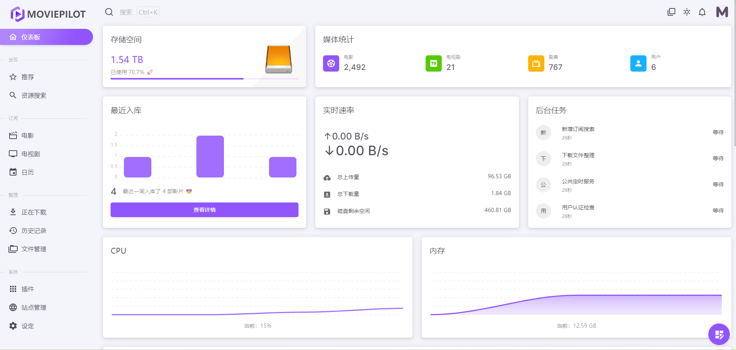Open 文件管理 in sidebar

pos(46,249)
